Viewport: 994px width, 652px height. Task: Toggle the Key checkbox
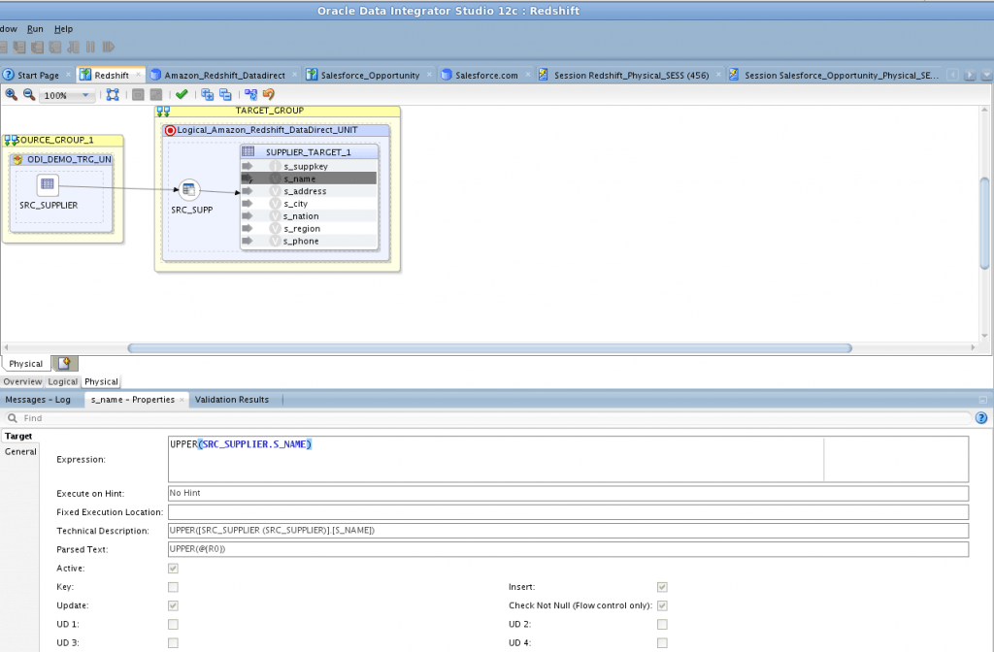[173, 587]
